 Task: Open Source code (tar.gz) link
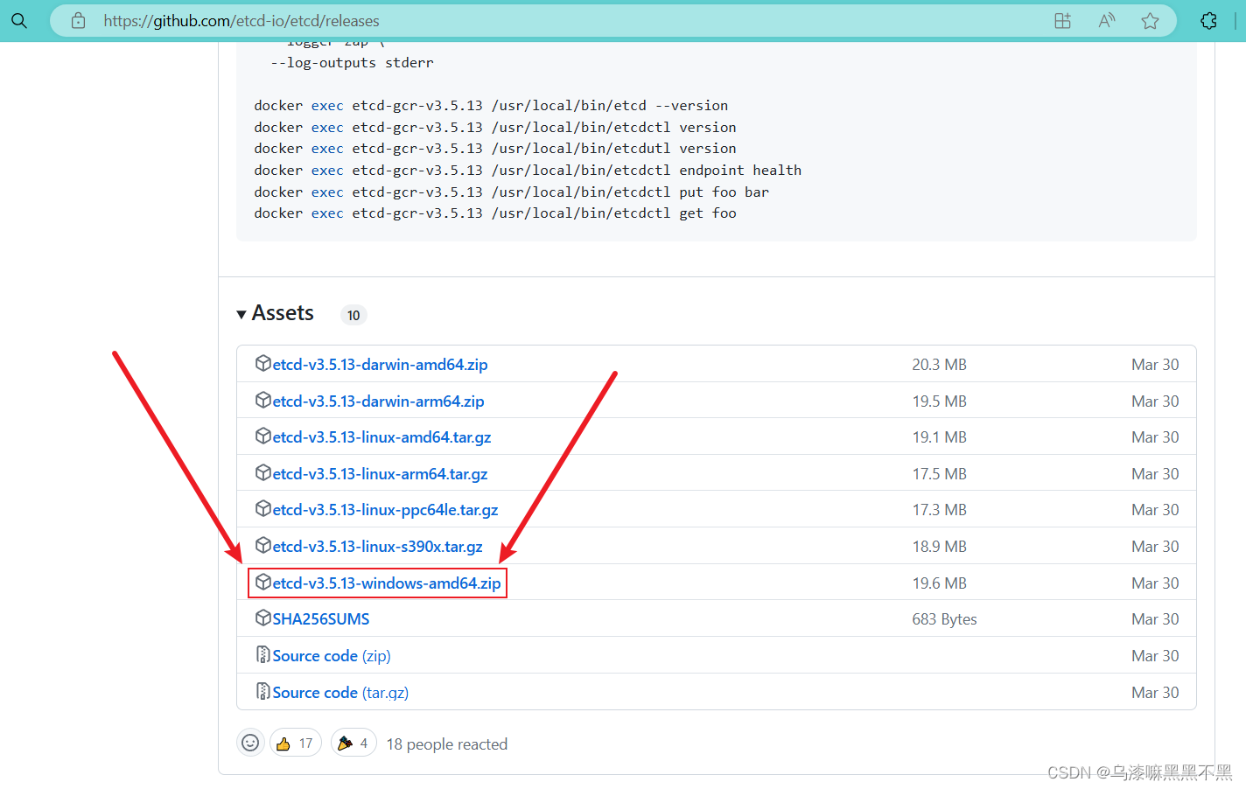point(339,692)
